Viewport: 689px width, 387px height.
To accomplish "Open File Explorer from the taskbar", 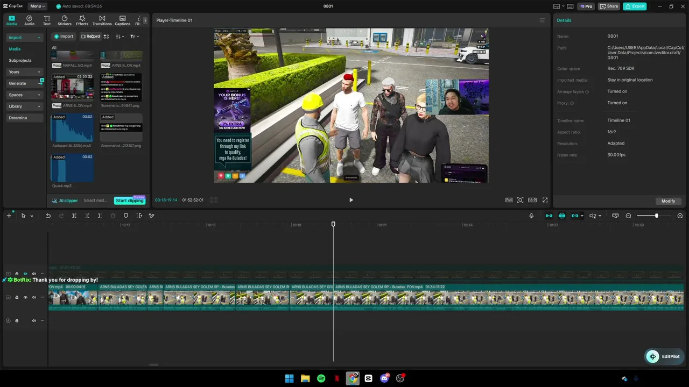I will [x=305, y=378].
